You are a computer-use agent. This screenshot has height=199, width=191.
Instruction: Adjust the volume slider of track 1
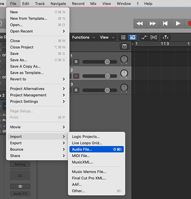point(99,62)
